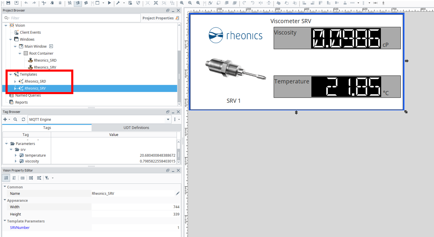The image size is (434, 237).
Task: Click the Save icon in the toolbar
Action: 8,3
